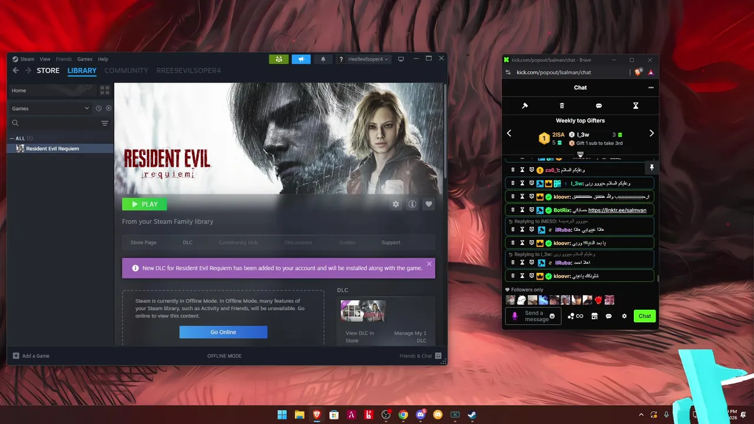Open Brave Rewards triangle icon
This screenshot has height=424, width=754.
click(x=651, y=72)
